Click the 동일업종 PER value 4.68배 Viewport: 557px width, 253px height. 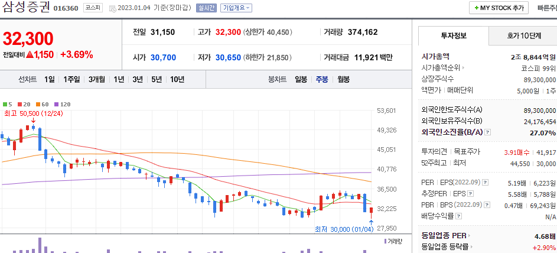[545, 236]
